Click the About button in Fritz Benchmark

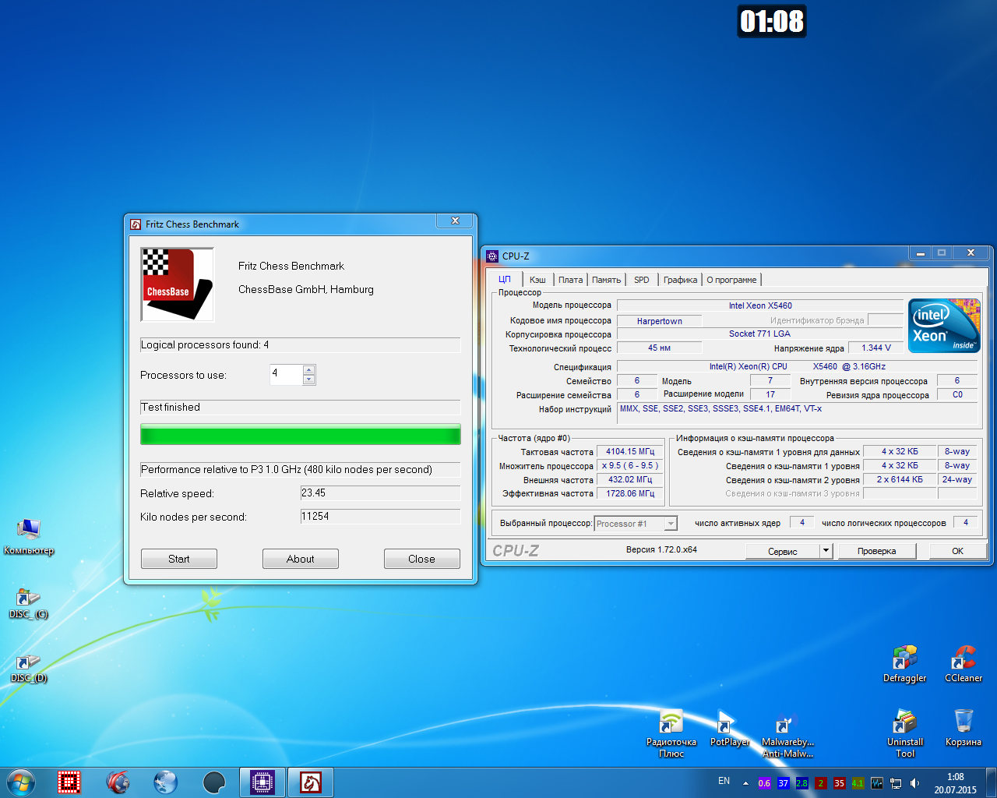(301, 559)
